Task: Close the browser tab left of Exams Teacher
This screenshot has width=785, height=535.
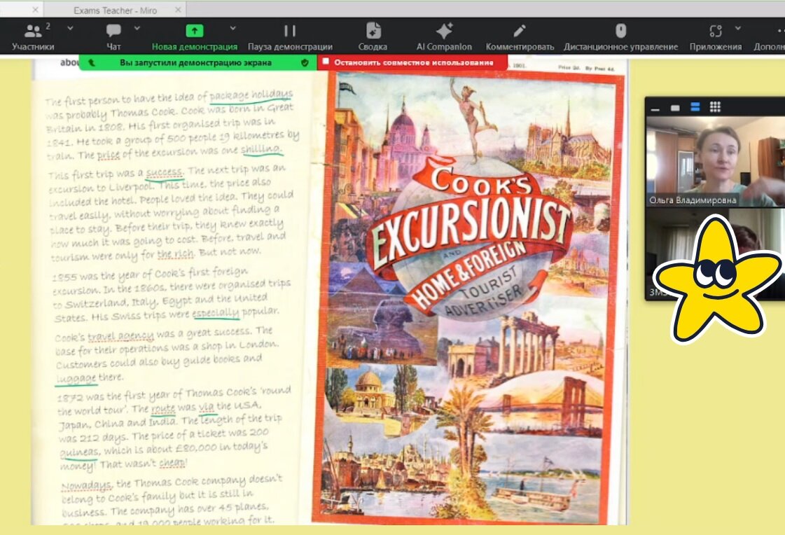Action: pyautogui.click(x=35, y=10)
